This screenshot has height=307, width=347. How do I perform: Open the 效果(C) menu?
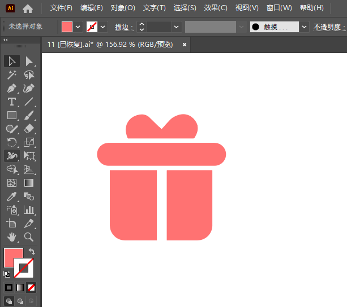[x=216, y=8]
